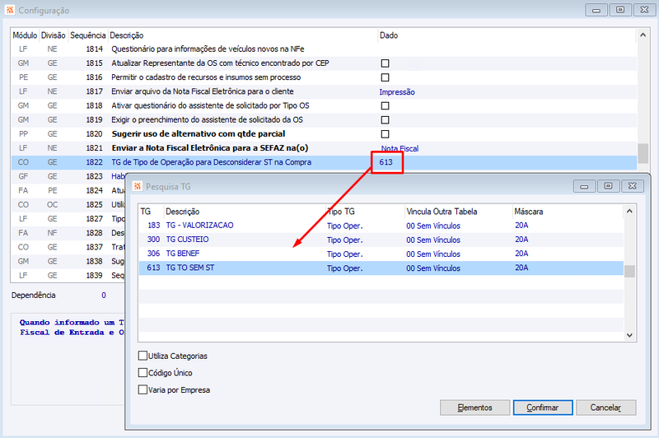Click the Dado column header

point(389,35)
